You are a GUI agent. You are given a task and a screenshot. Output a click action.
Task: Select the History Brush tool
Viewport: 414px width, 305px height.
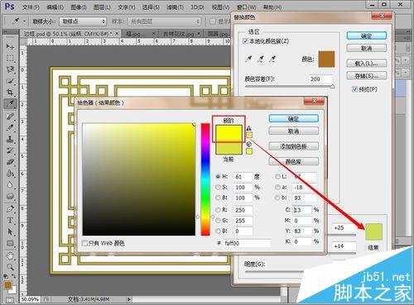[10, 150]
